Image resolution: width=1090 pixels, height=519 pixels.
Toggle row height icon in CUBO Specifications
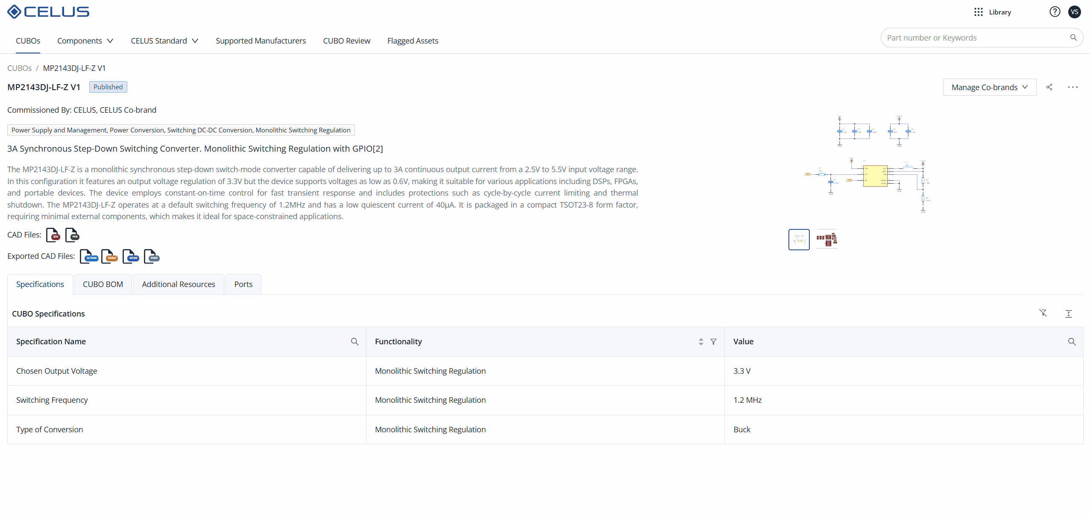tap(1068, 314)
